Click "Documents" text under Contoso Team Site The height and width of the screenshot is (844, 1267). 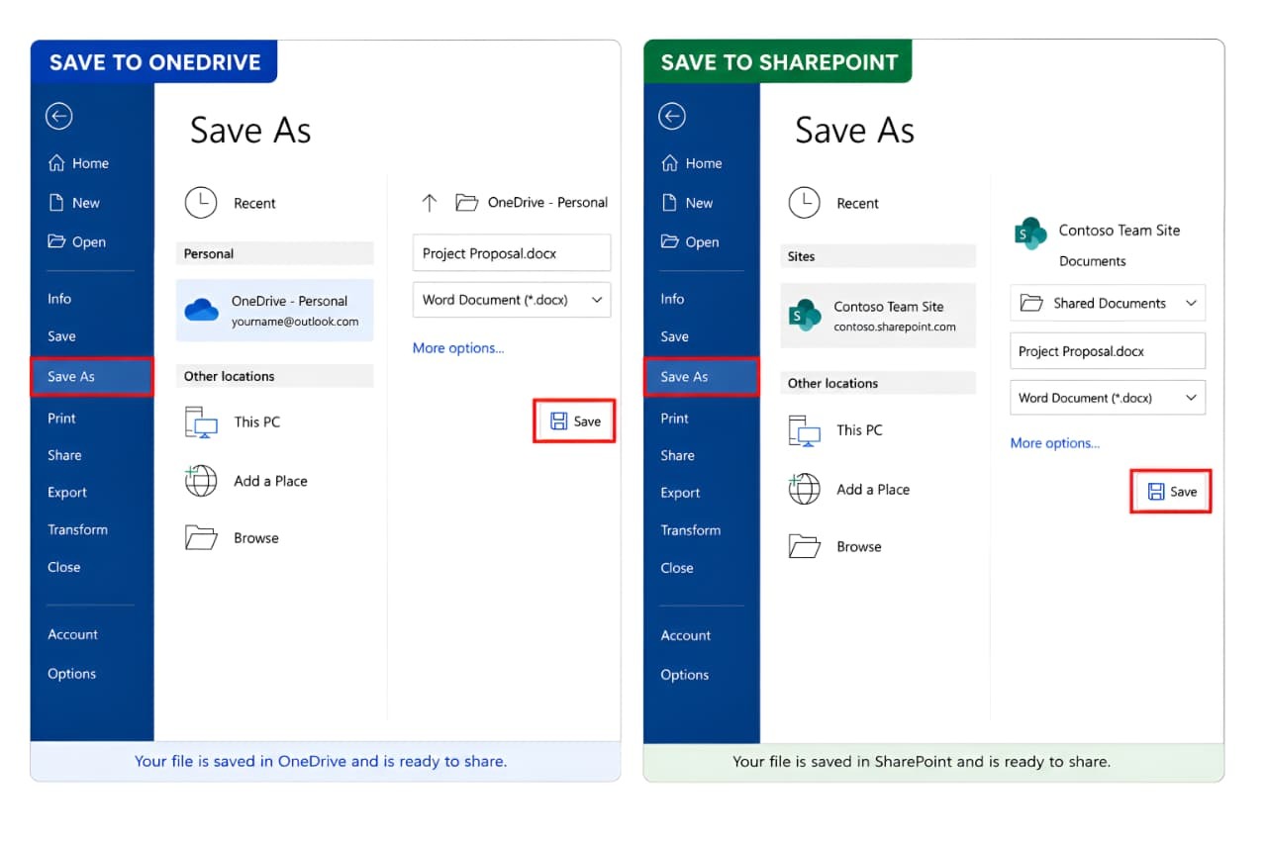tap(1093, 261)
